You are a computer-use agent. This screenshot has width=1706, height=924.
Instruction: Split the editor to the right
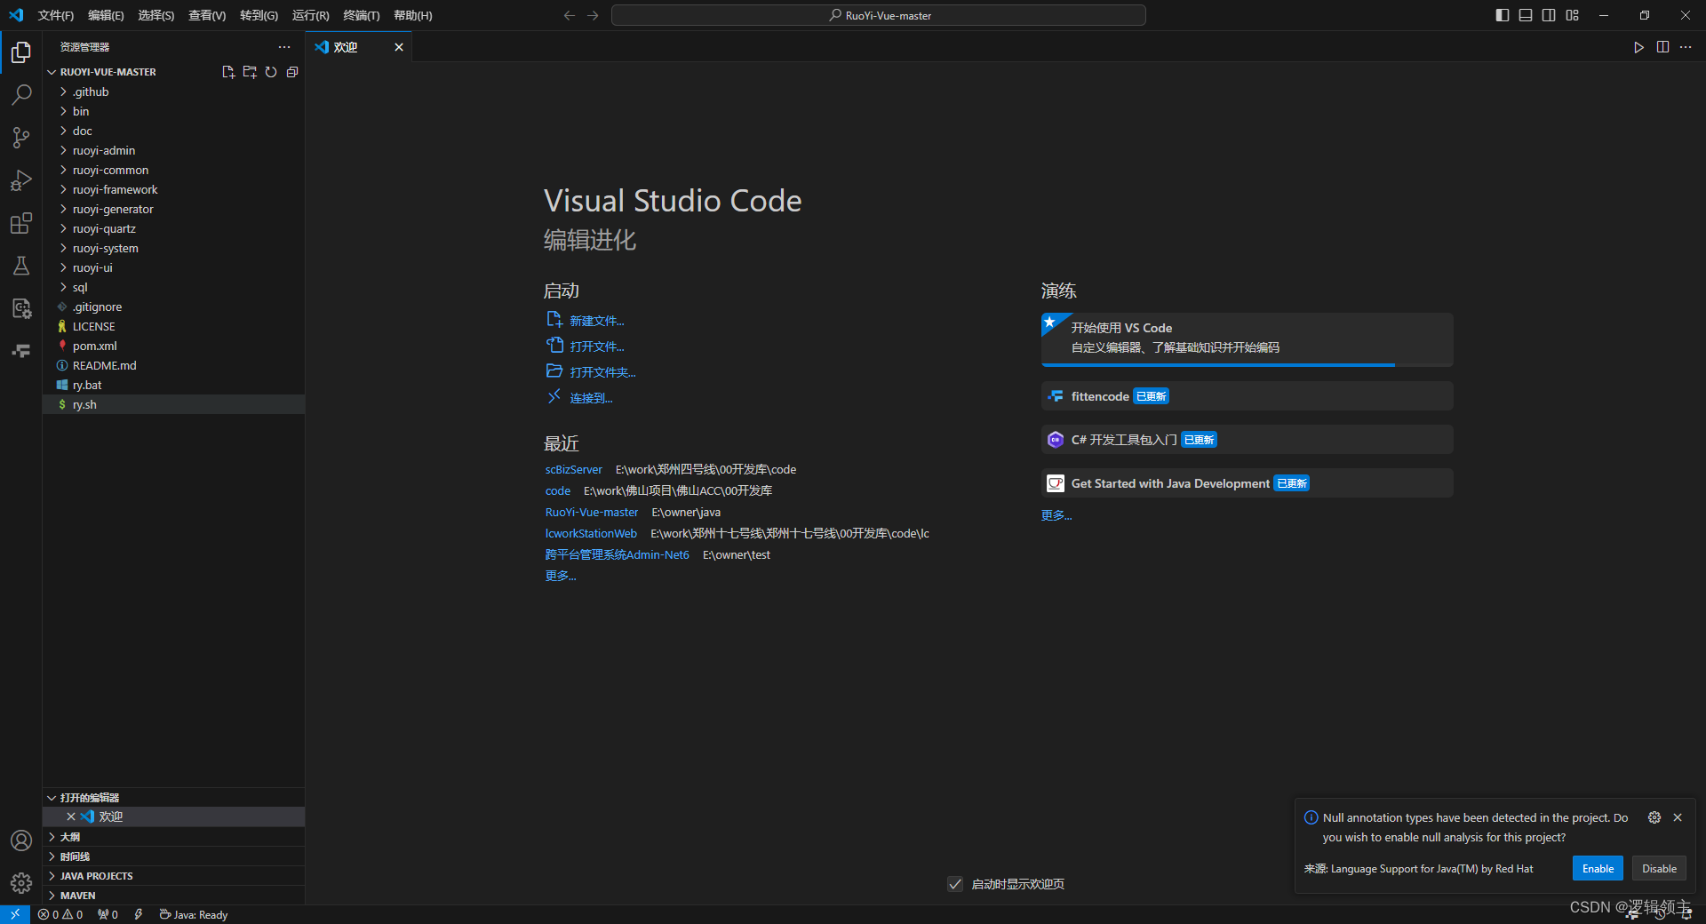click(1662, 47)
